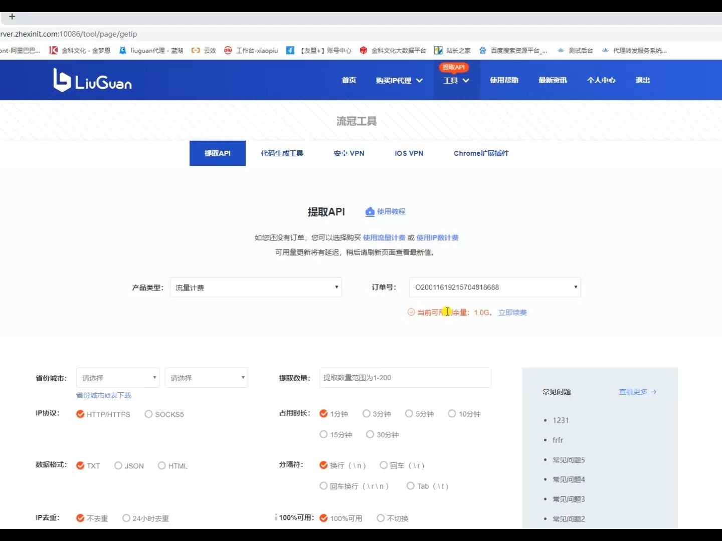The width and height of the screenshot is (722, 541).
Task: Expand the 工具 nav menu
Action: pos(456,81)
